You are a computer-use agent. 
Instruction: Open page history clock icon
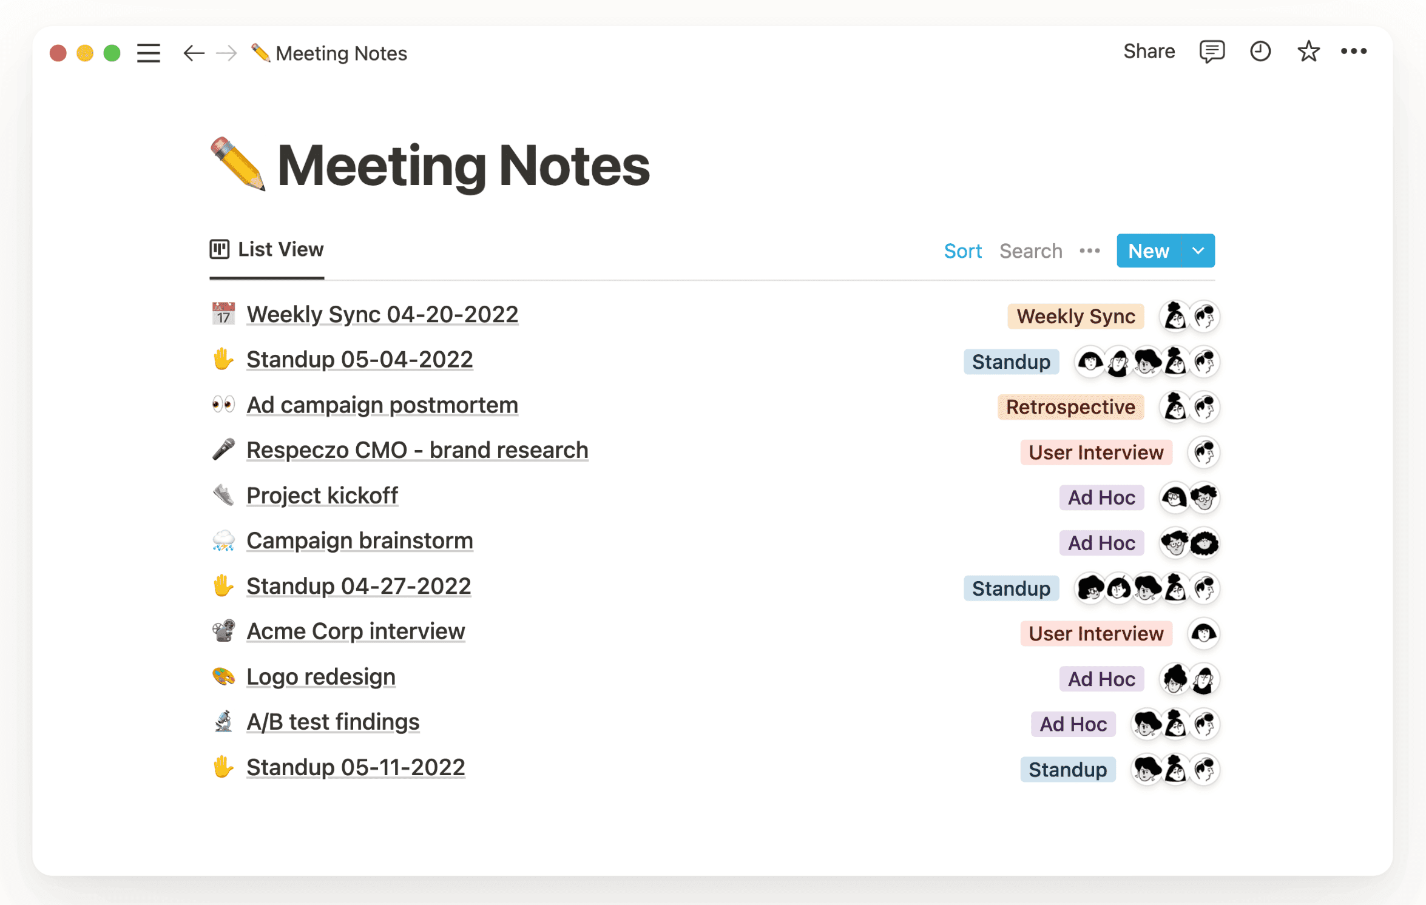[1260, 52]
